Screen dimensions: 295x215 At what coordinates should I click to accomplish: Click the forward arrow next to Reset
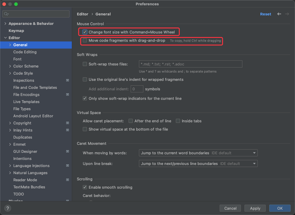(x=287, y=14)
